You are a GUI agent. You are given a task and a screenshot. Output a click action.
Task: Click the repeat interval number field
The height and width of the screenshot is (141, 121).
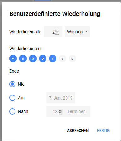pyautogui.click(x=53, y=32)
